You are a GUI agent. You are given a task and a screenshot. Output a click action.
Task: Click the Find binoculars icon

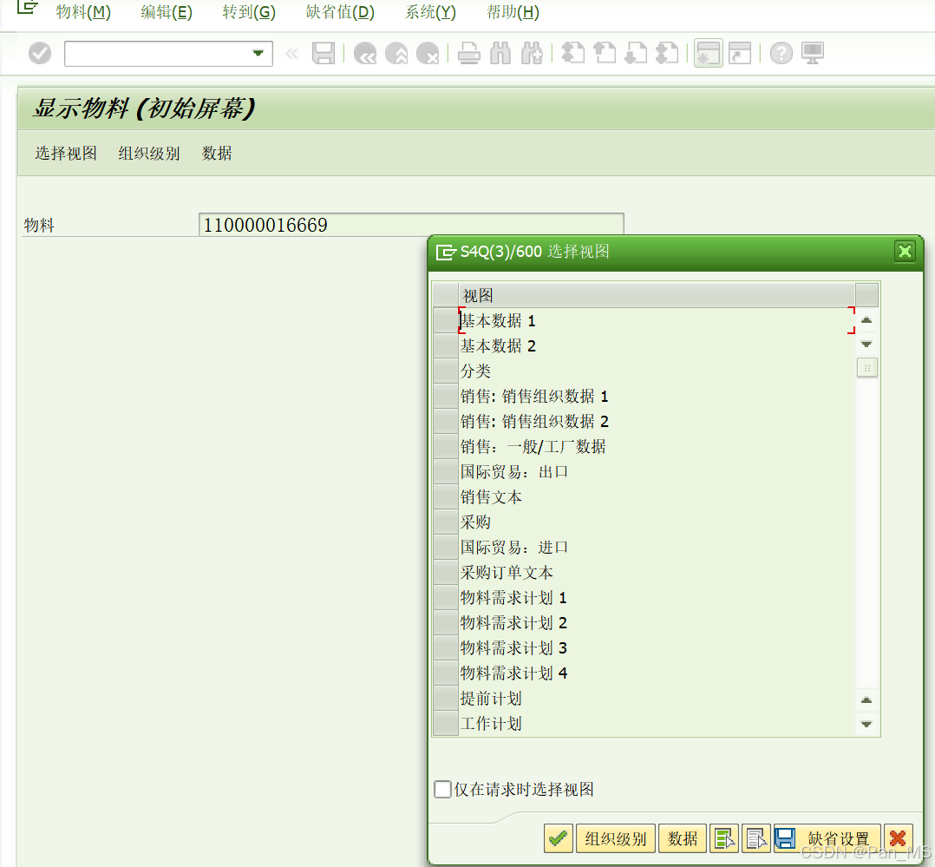(500, 54)
